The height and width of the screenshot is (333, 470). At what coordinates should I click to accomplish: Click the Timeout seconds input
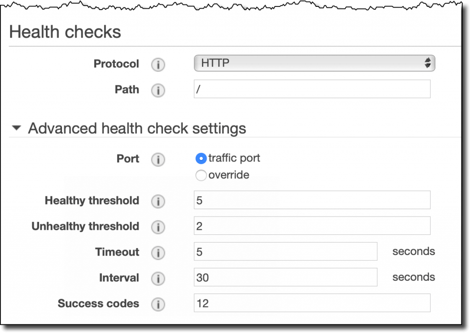tap(285, 251)
